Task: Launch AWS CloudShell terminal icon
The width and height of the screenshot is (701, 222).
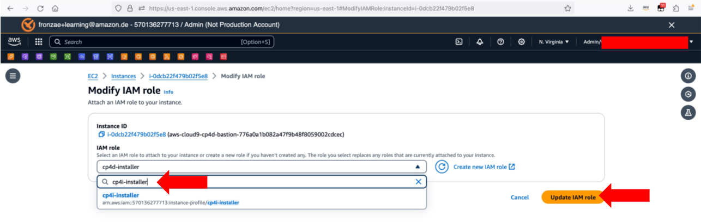Action: point(459,42)
